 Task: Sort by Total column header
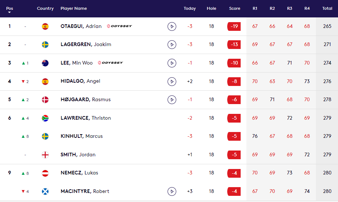pos(327,8)
